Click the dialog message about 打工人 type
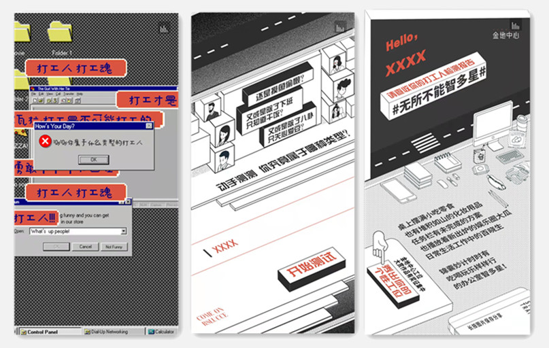549x348 pixels. [98, 142]
